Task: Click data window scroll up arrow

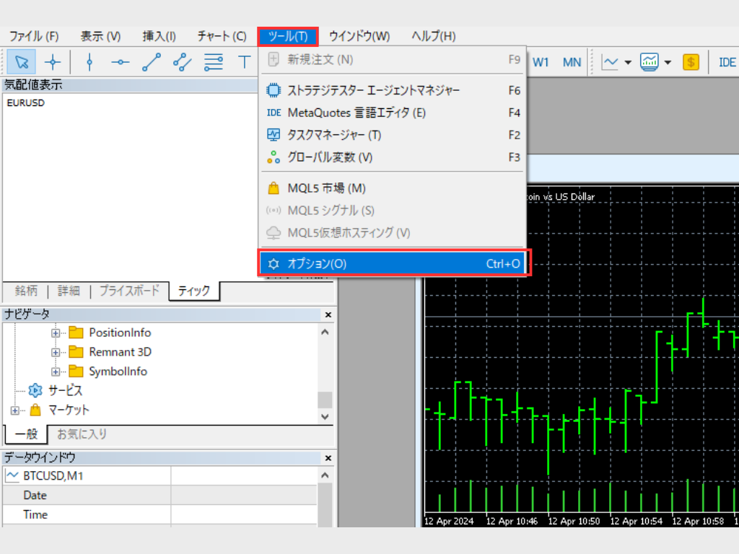Action: pyautogui.click(x=325, y=475)
